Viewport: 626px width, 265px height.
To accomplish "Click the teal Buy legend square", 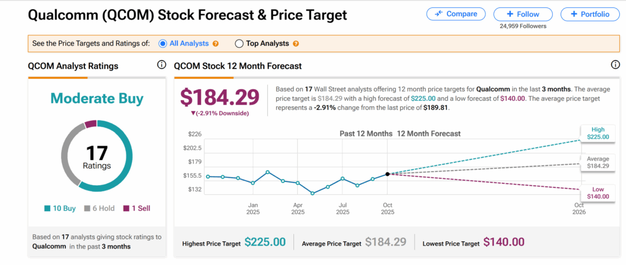I will 47,208.
